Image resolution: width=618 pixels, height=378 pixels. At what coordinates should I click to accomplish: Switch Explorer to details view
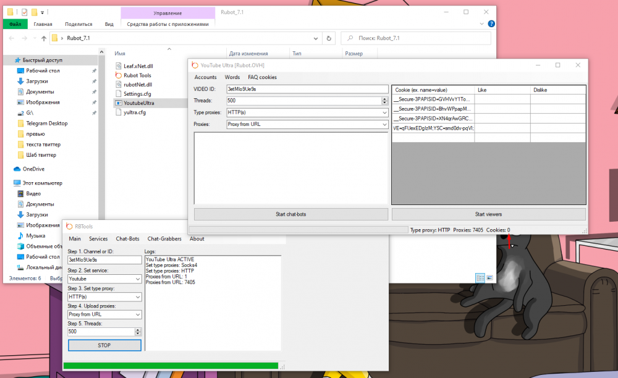click(480, 278)
